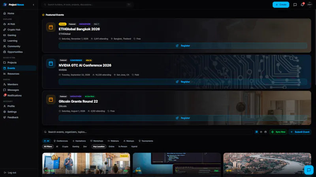
Task: Open Opportunities in the sidebar
Action: click(x=19, y=52)
